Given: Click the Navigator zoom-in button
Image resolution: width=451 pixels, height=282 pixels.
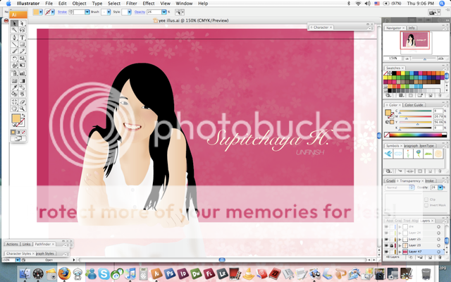Looking at the screenshot, I should [440, 59].
